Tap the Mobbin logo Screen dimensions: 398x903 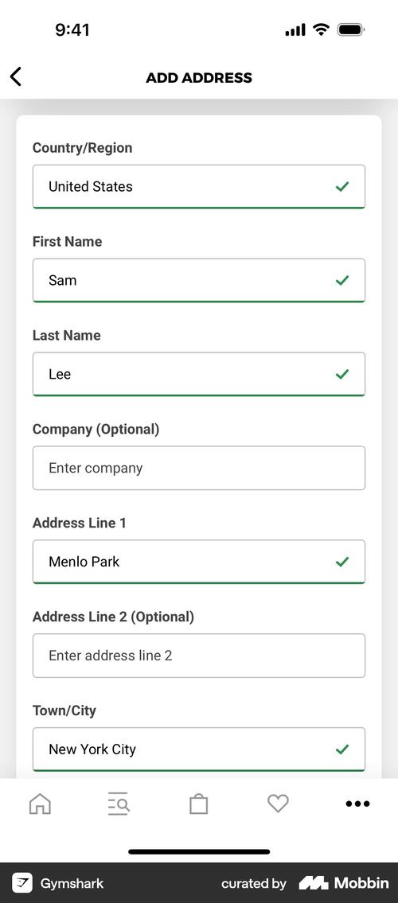pyautogui.click(x=344, y=883)
